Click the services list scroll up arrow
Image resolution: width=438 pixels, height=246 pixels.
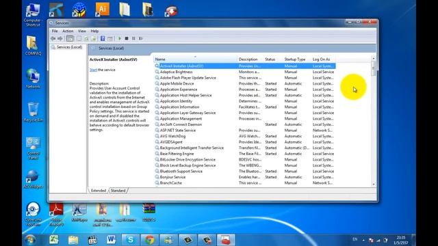coord(374,59)
